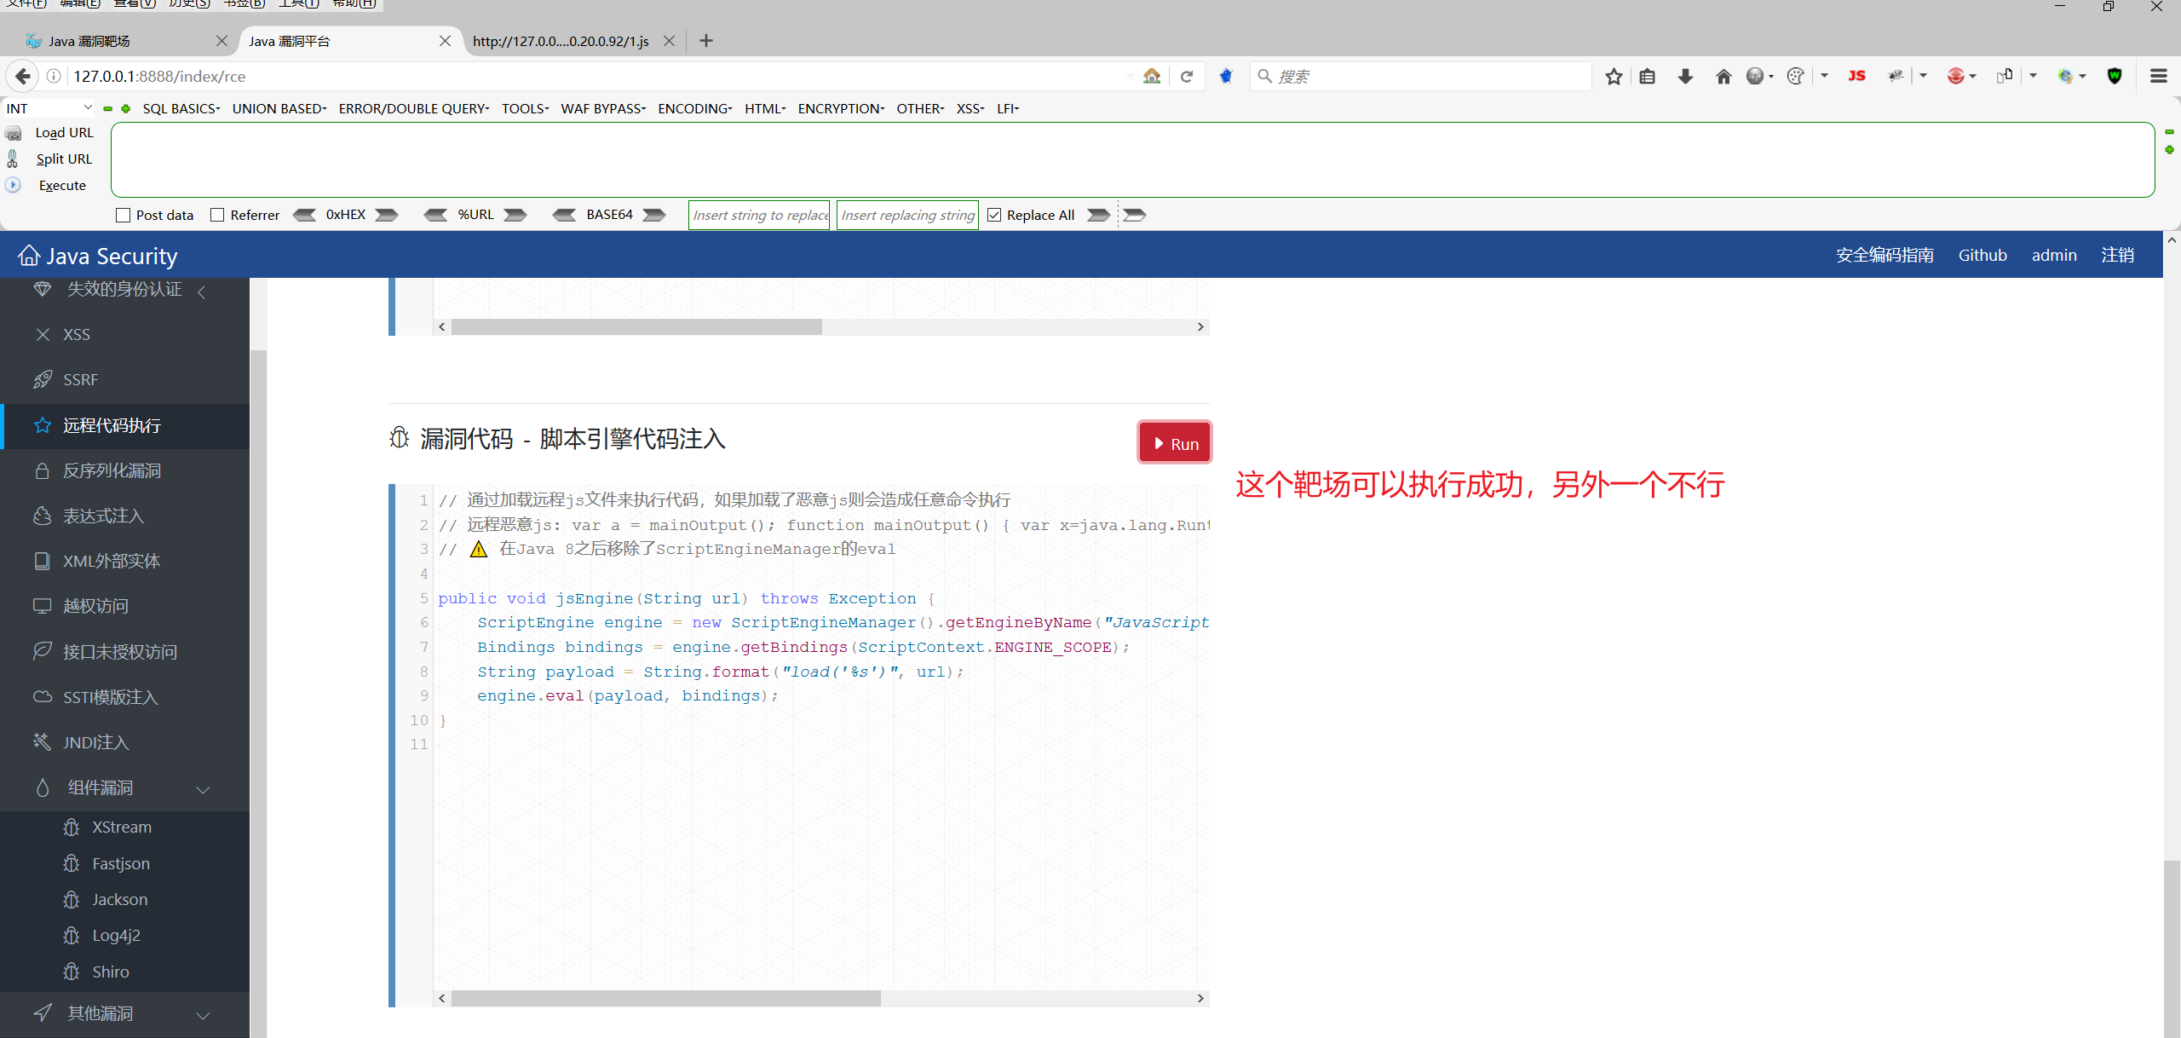Screen dimensions: 2181x1038
Task: Open the downloads arrow icon
Action: point(1685,77)
